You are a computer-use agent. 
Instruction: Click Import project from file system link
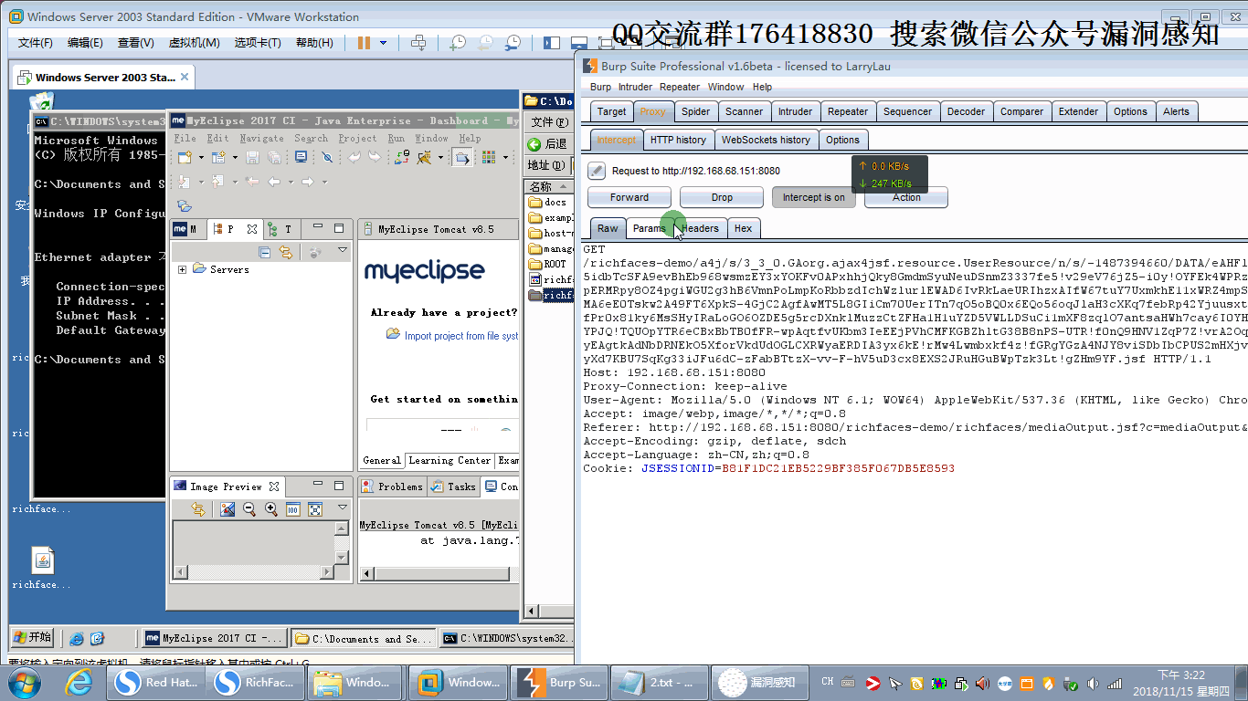pyautogui.click(x=461, y=336)
